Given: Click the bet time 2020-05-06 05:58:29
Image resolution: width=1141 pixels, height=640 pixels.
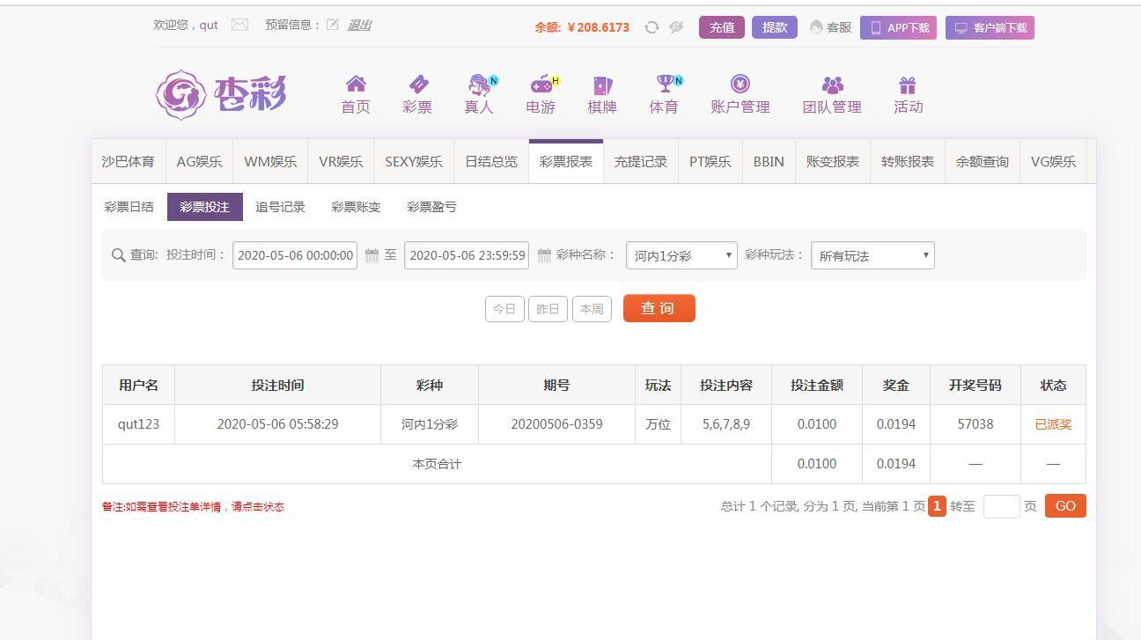Looking at the screenshot, I should point(277,424).
